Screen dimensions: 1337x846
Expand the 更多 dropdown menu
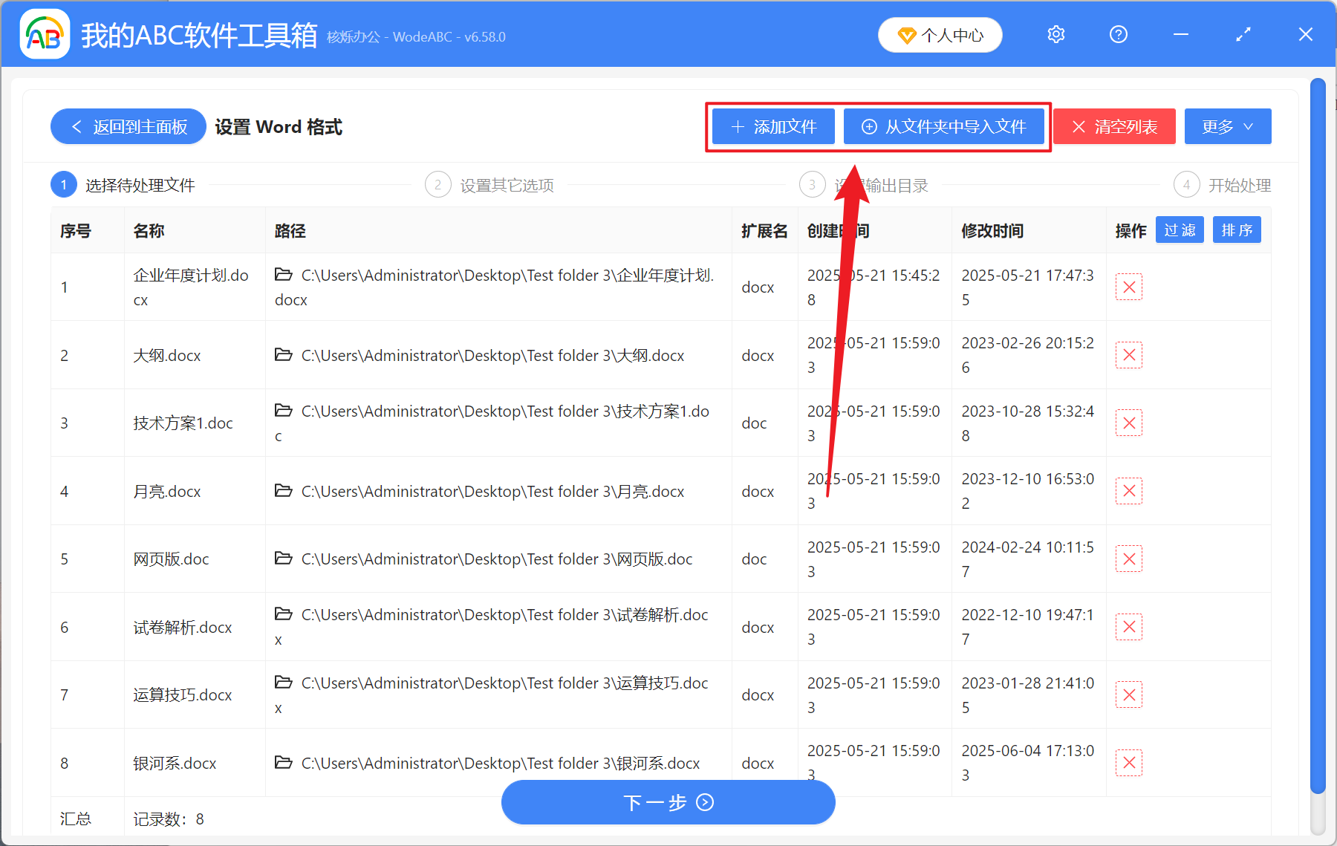tap(1226, 126)
